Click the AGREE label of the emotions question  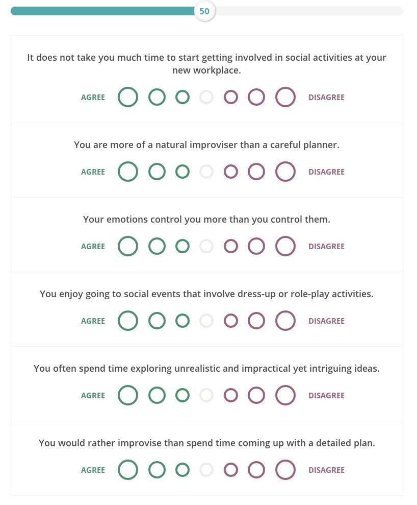93,247
